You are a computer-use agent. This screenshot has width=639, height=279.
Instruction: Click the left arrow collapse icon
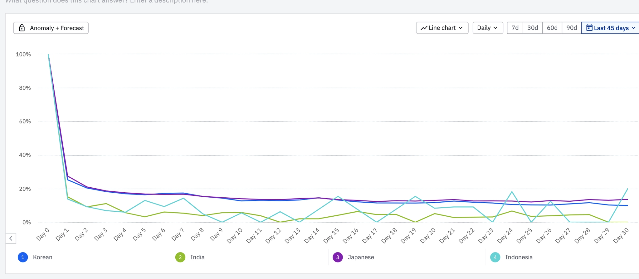pyautogui.click(x=11, y=238)
